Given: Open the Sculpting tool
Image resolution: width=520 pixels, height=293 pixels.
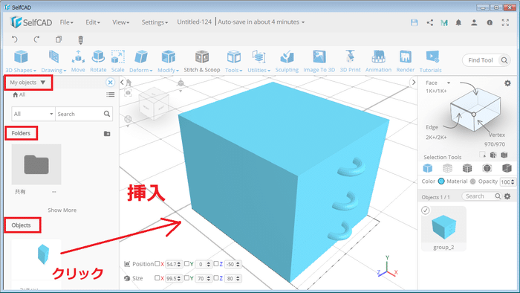Looking at the screenshot, I should click(x=287, y=61).
